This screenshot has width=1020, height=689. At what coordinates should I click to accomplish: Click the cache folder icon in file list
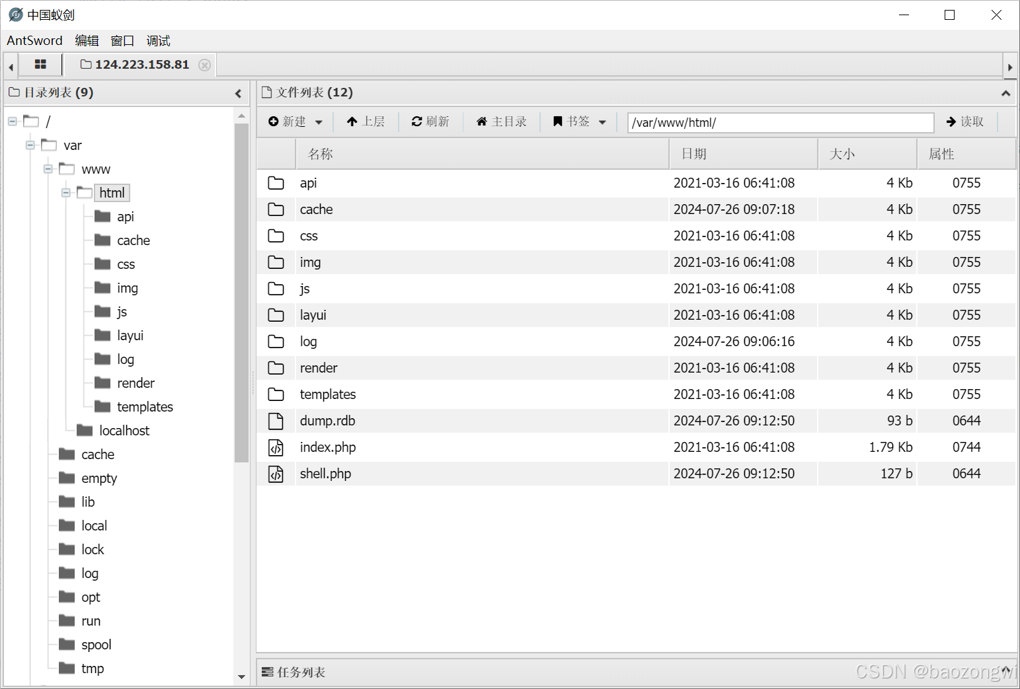click(x=276, y=209)
